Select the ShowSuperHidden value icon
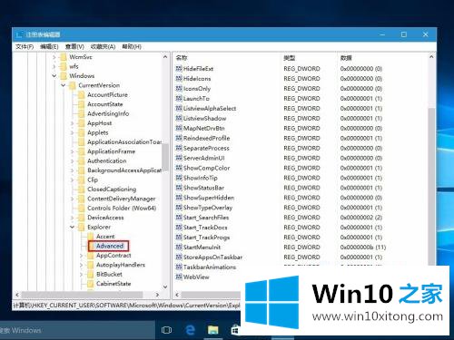454x340 pixels. (179, 198)
